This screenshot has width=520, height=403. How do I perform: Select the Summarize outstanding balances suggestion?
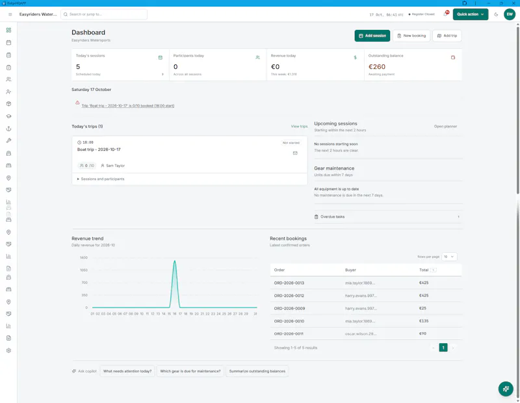pyautogui.click(x=257, y=371)
